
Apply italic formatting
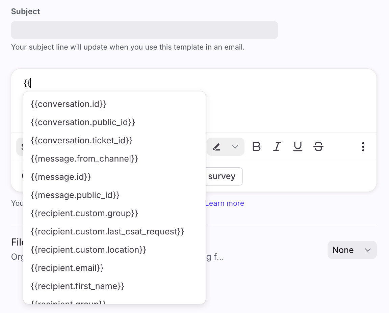(x=277, y=147)
